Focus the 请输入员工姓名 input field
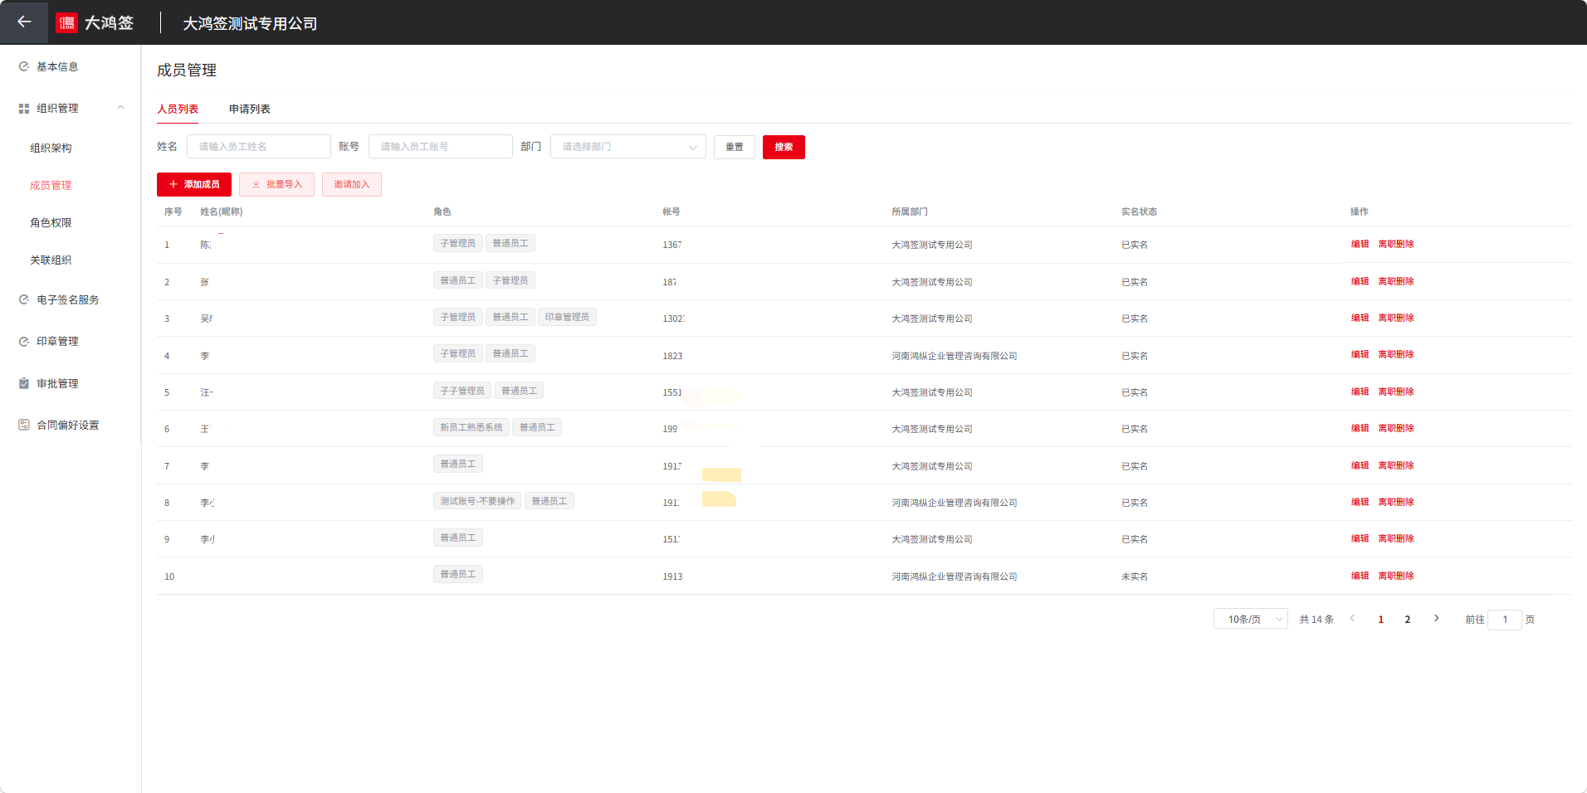1587x793 pixels. (258, 147)
